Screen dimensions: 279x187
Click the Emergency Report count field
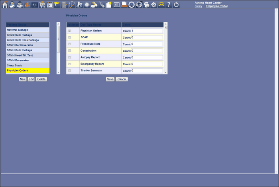click(147, 64)
